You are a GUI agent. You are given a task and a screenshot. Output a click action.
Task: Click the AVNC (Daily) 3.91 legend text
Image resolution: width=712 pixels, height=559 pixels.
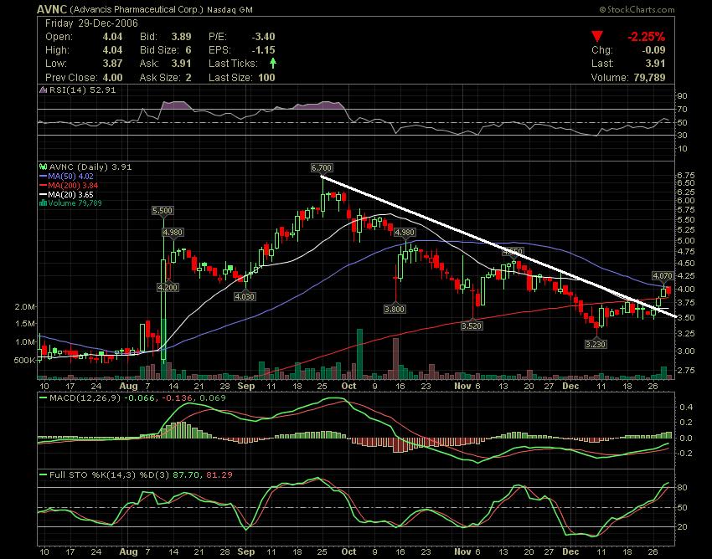point(90,167)
